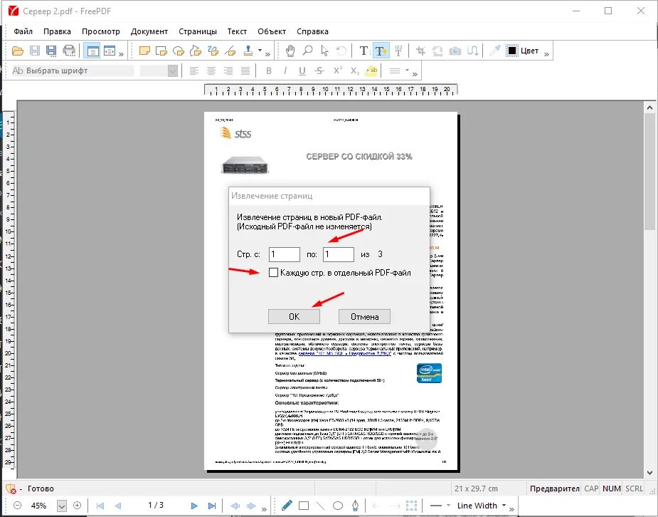Open the Текст menu
Image resolution: width=658 pixels, height=517 pixels.
pyautogui.click(x=237, y=31)
